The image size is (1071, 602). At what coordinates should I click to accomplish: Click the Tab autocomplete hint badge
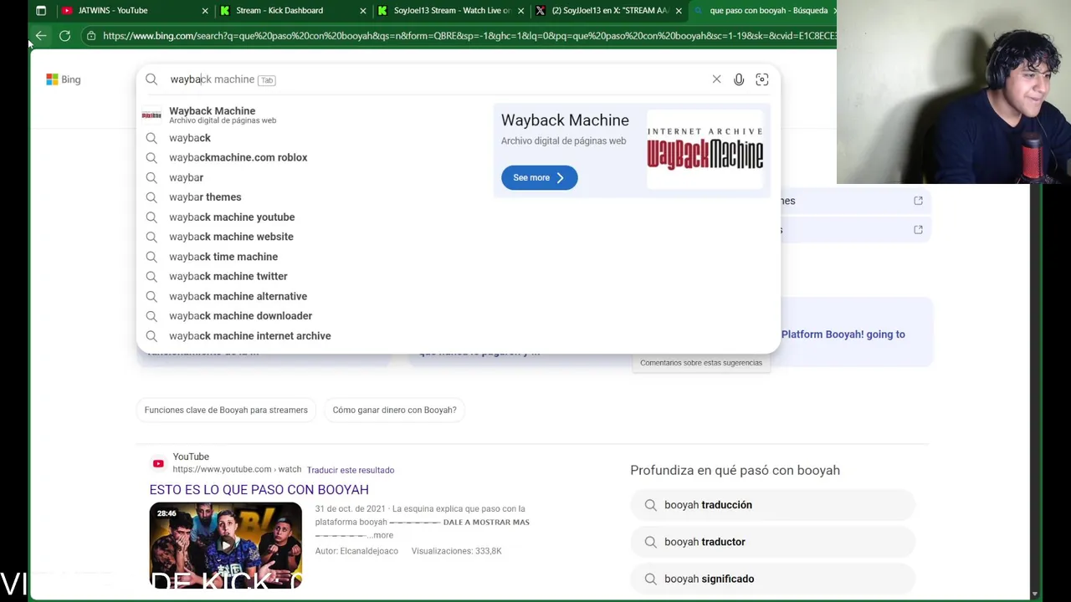click(266, 80)
